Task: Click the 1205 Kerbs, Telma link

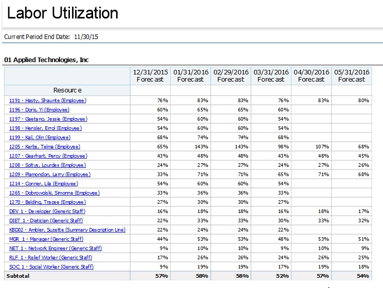Action: pos(45,147)
